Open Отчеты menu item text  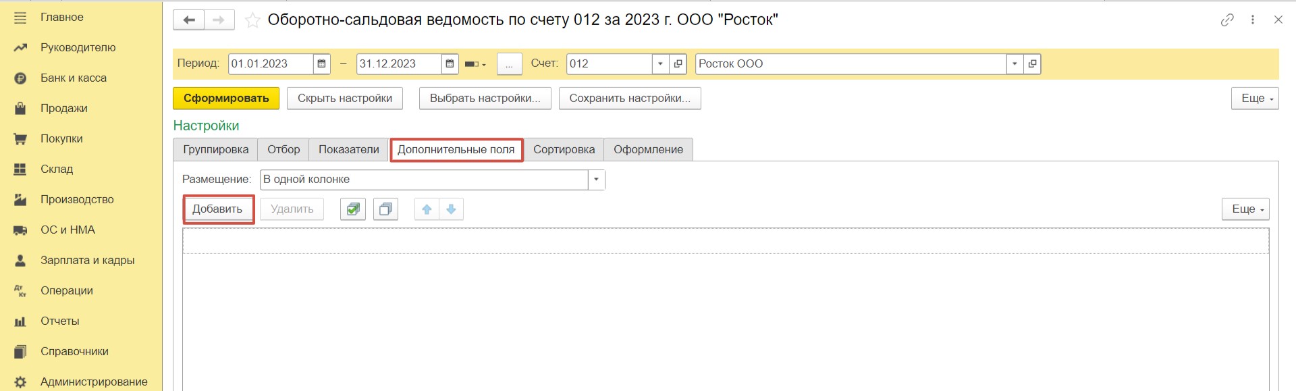pyautogui.click(x=60, y=321)
